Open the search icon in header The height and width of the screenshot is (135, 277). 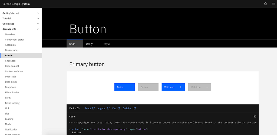[265, 4]
